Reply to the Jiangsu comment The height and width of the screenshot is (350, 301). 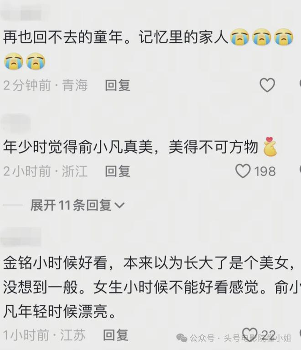(116, 335)
